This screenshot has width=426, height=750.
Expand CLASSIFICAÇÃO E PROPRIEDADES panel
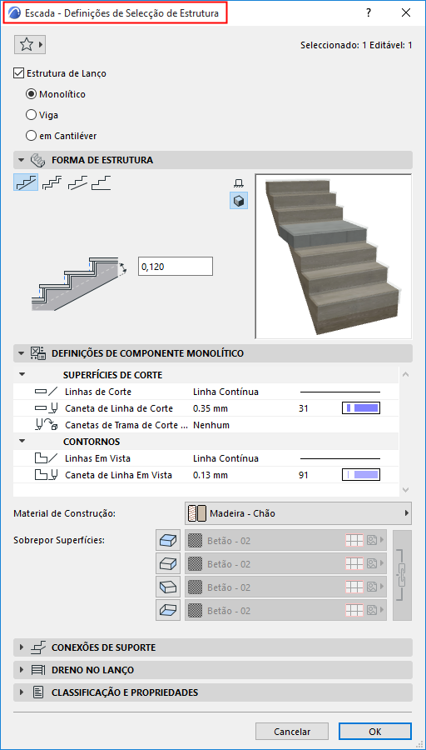(x=21, y=692)
